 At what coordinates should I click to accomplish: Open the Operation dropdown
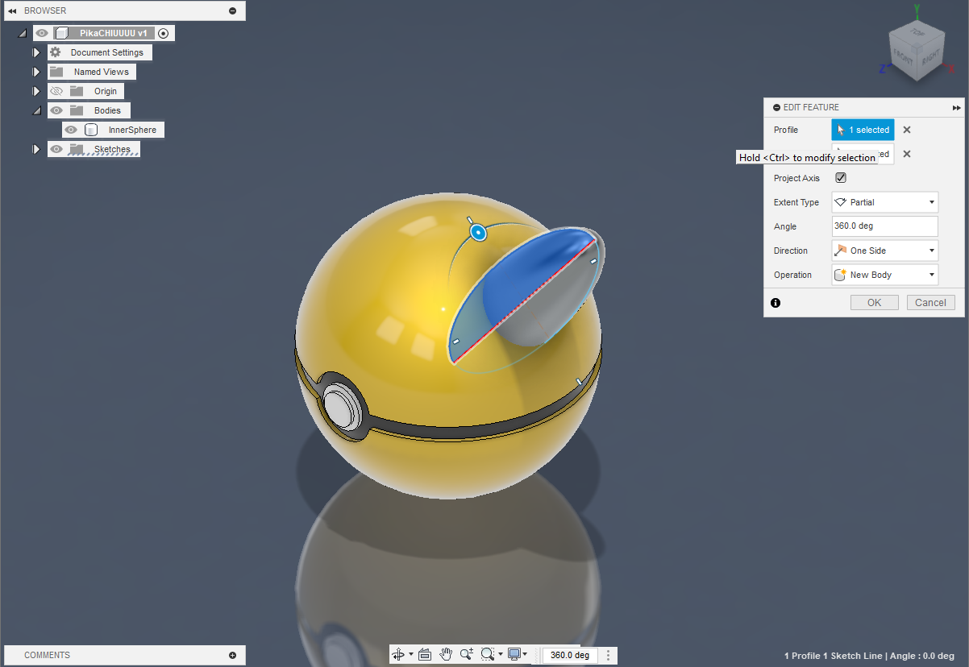pyautogui.click(x=885, y=275)
